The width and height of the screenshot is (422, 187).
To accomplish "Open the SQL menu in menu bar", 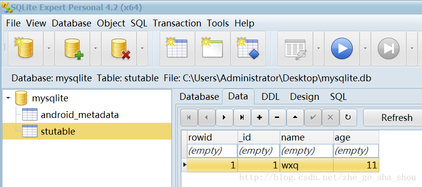I will coord(139,23).
